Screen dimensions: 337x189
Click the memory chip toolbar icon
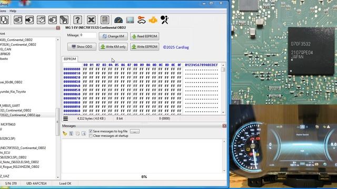coord(130,20)
